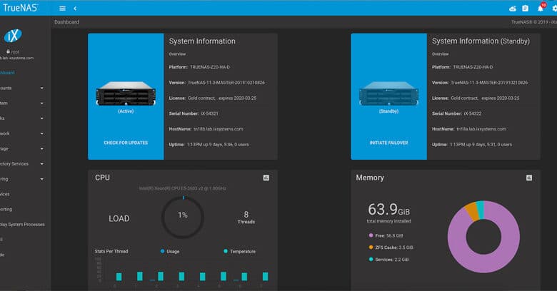The height and width of the screenshot is (291, 557).
Task: Open CPU reports chart icon
Action: (x=266, y=178)
